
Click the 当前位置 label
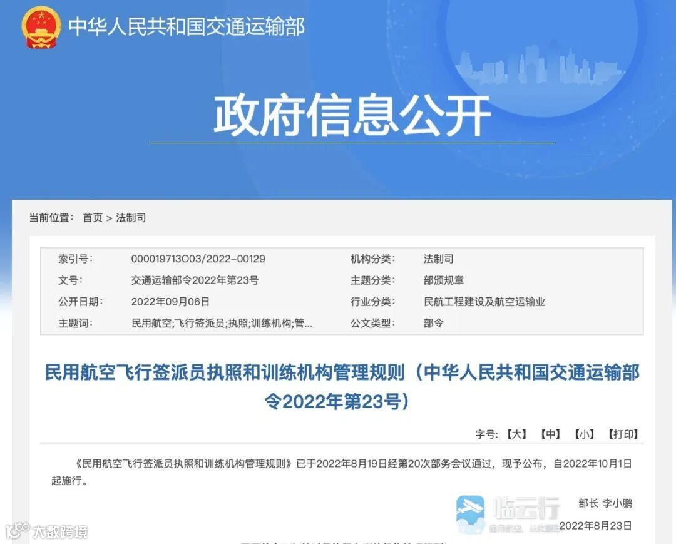51,218
